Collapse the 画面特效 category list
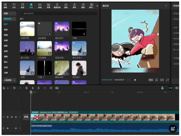 coord(14,19)
